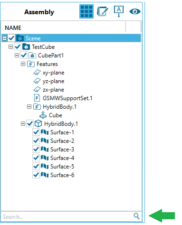Toggle the eye visibility icon
Screen dimensions: 182x225
click(135, 11)
